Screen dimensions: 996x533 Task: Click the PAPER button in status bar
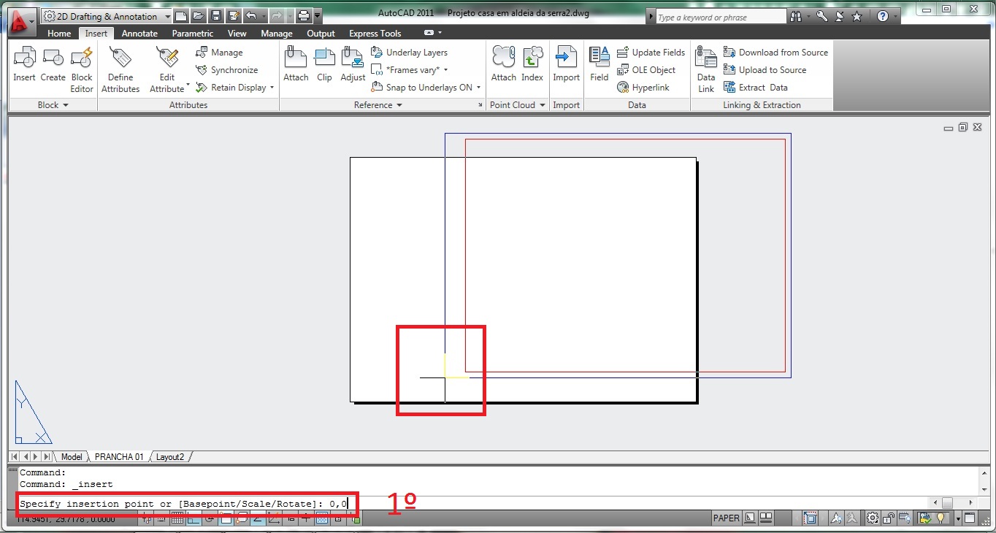coord(726,518)
